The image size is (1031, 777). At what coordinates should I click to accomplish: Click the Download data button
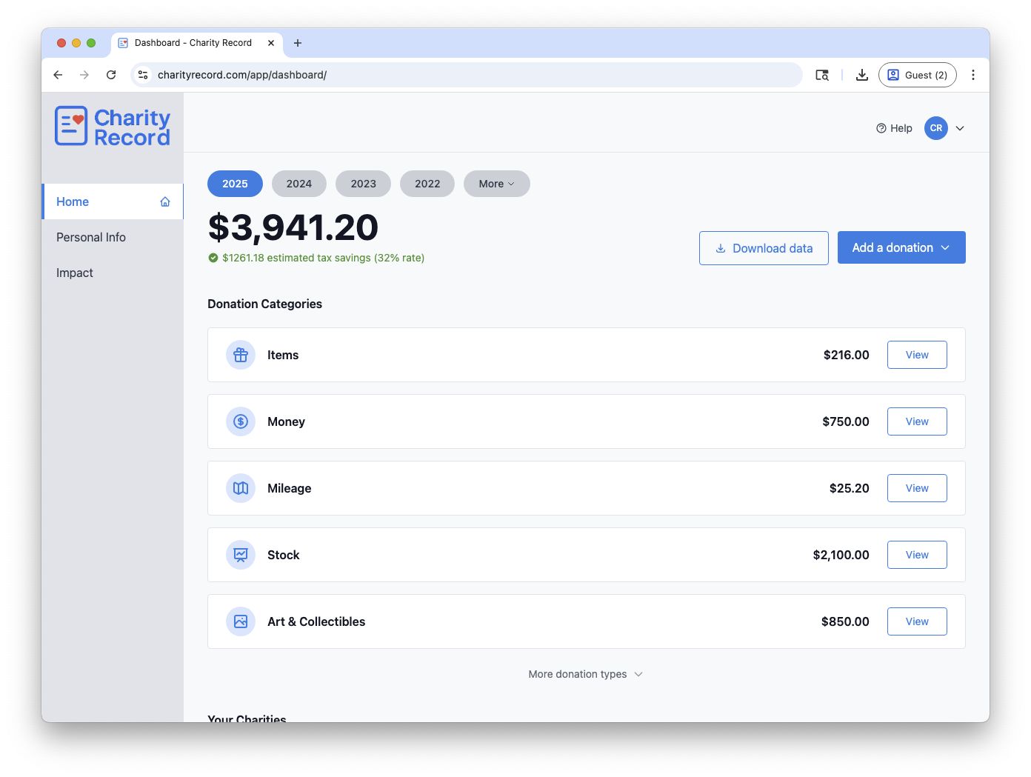[x=764, y=248]
